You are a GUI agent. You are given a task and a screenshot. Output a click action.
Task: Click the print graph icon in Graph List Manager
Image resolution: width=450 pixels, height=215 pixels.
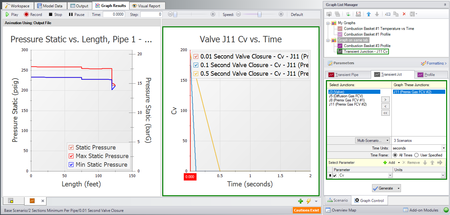coord(358,14)
